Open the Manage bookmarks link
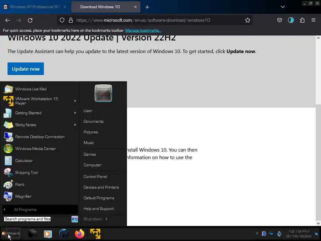Screen dimensions: 321x241 (x=143, y=30)
